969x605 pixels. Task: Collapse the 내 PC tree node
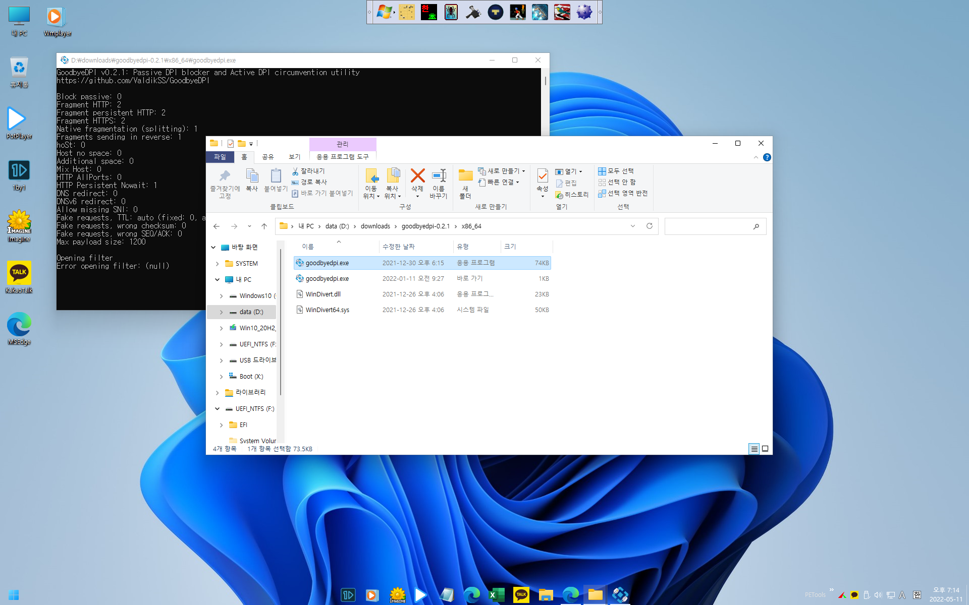point(218,279)
